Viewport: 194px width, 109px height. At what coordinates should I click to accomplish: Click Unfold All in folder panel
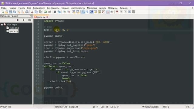pos(18,20)
